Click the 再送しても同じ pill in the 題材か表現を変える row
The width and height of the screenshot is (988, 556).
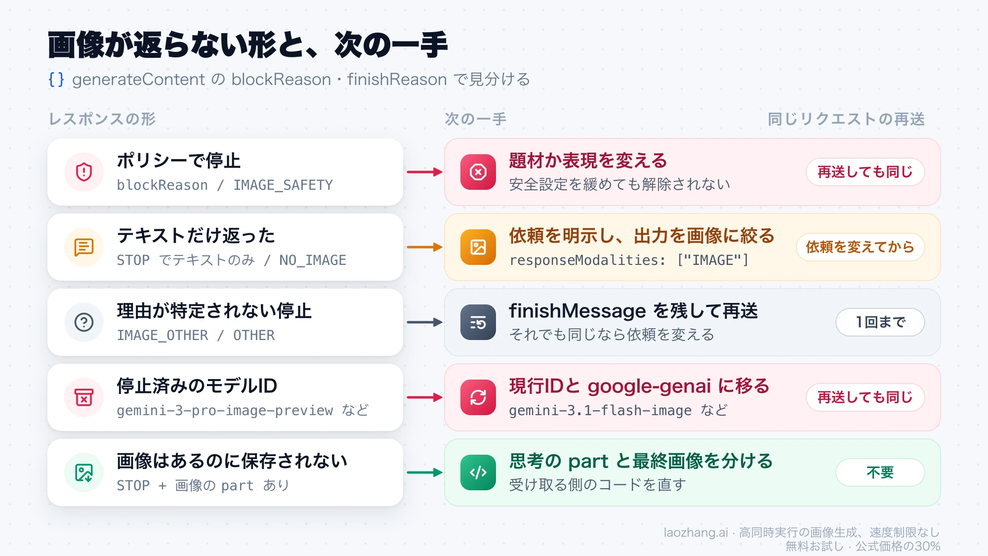pyautogui.click(x=865, y=172)
